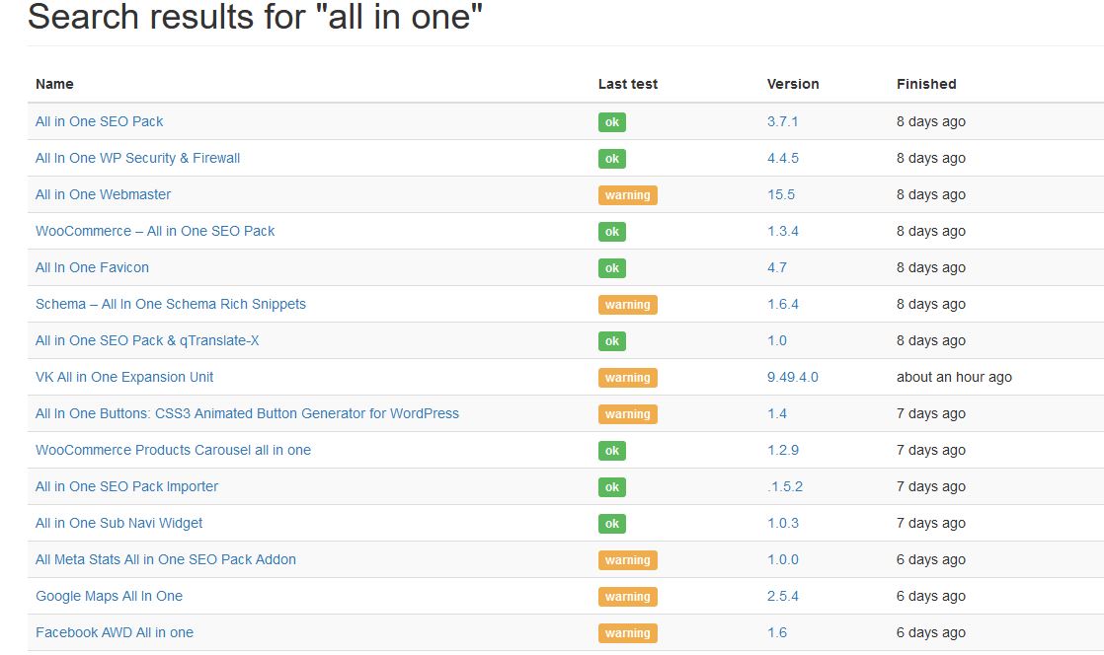1104x655 pixels.
Task: Click the Name column header
Action: (x=54, y=85)
